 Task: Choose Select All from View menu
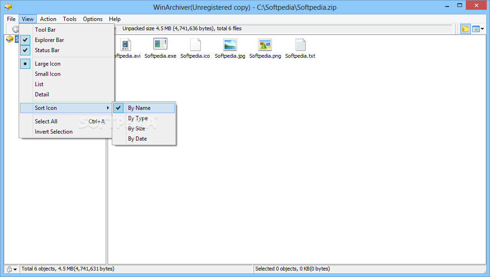[x=67, y=122]
